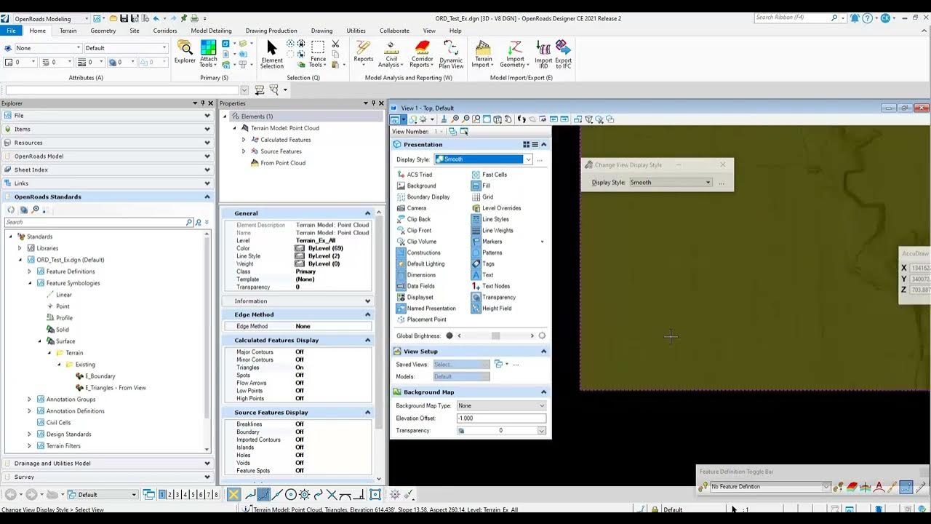Click the Cut scissors icon in Selection group
Viewport: 931px width, 524px height.
tap(335, 44)
